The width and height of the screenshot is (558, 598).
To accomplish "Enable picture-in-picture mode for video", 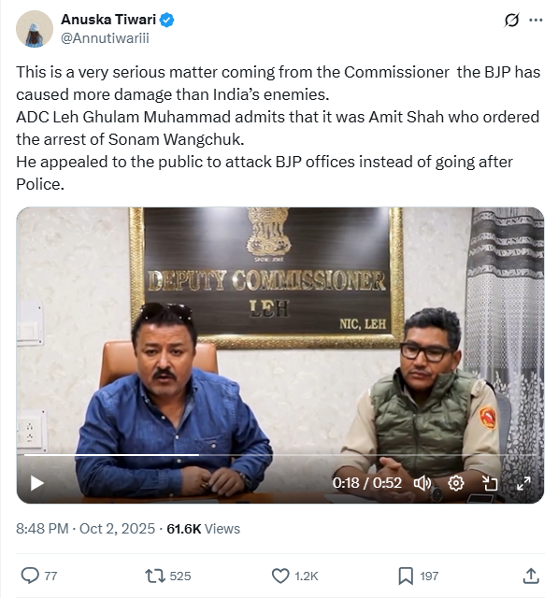I will tap(490, 483).
